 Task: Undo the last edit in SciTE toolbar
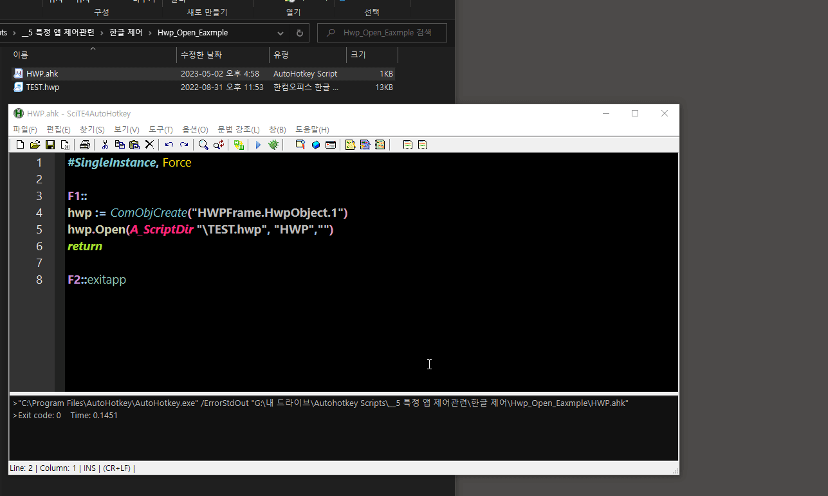point(169,145)
